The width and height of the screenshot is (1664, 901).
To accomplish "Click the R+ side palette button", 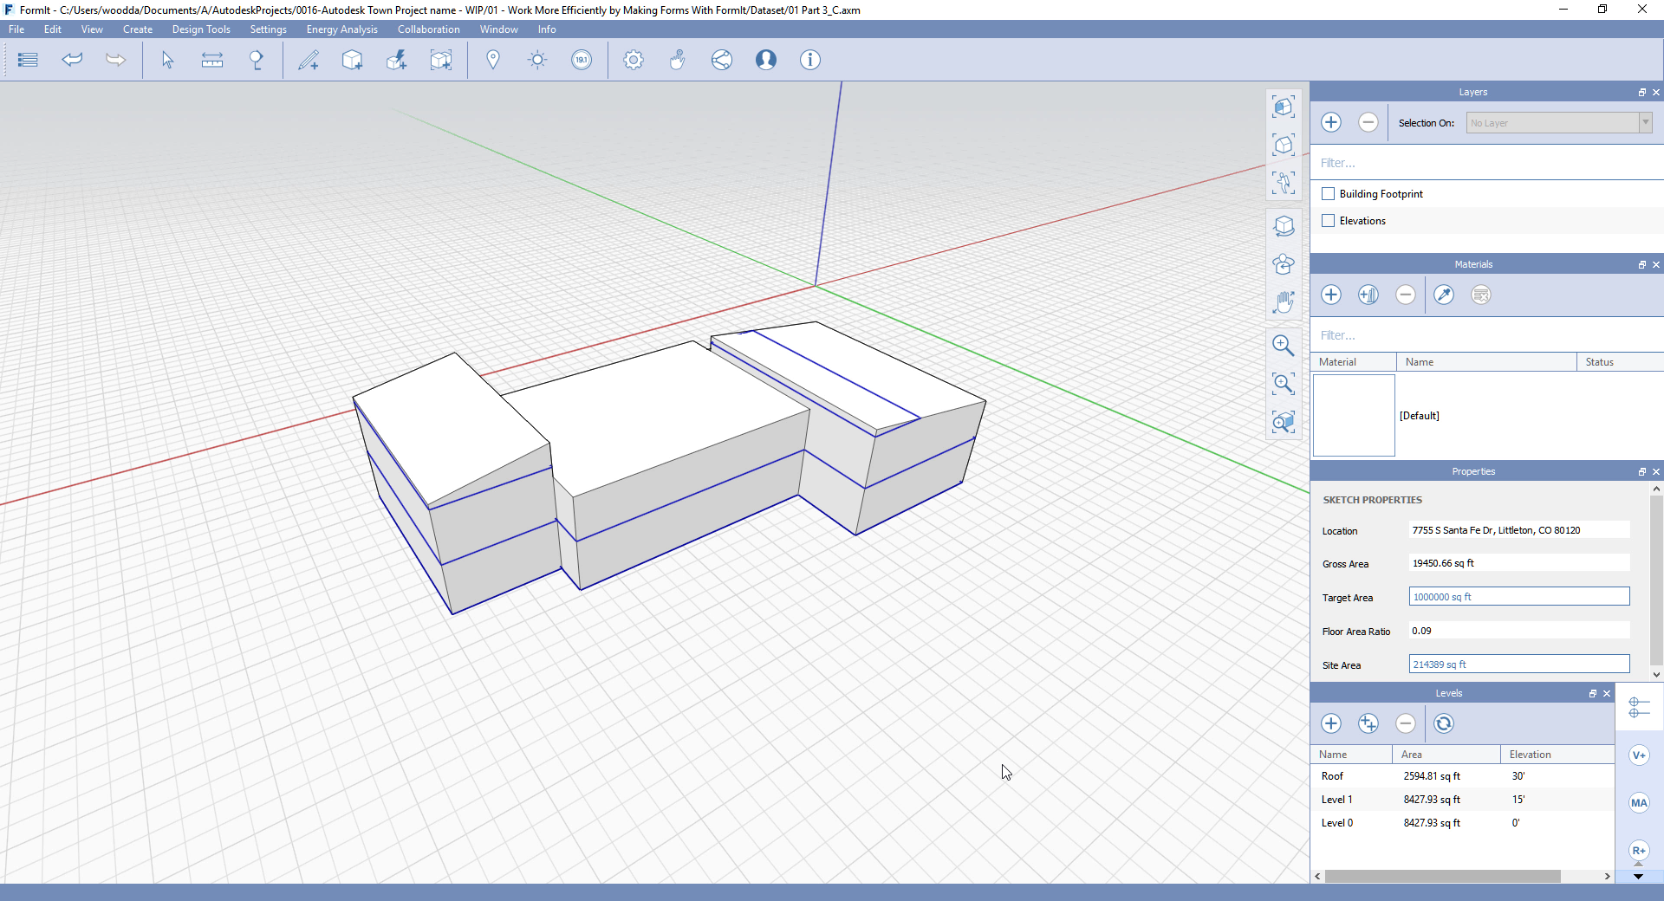I will click(x=1639, y=851).
